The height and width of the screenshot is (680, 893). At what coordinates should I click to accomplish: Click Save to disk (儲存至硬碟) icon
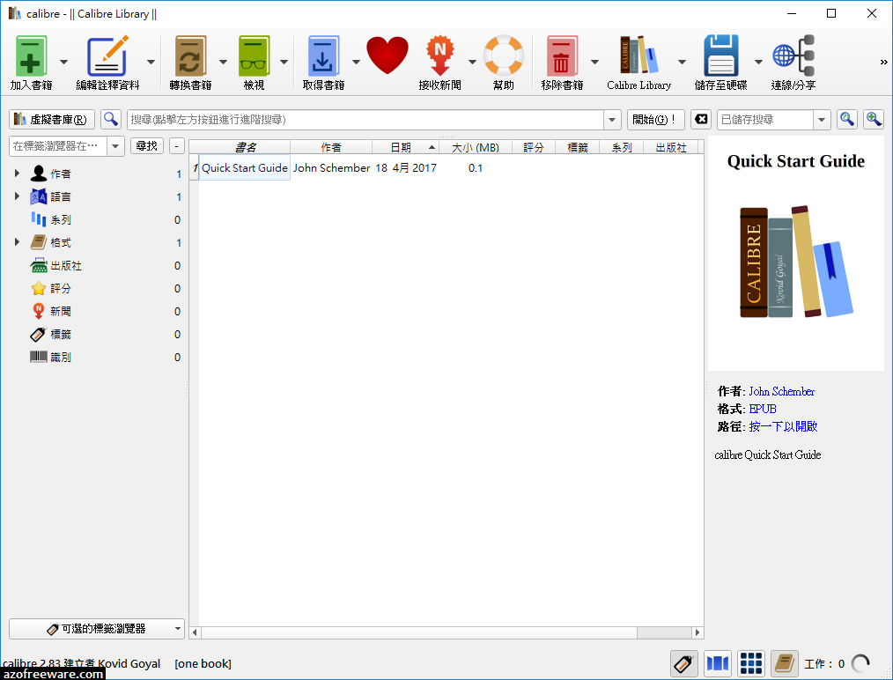point(720,55)
